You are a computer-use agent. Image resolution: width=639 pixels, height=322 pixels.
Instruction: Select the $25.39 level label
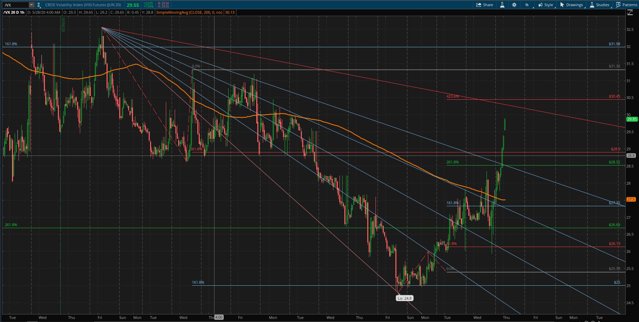tap(615, 269)
